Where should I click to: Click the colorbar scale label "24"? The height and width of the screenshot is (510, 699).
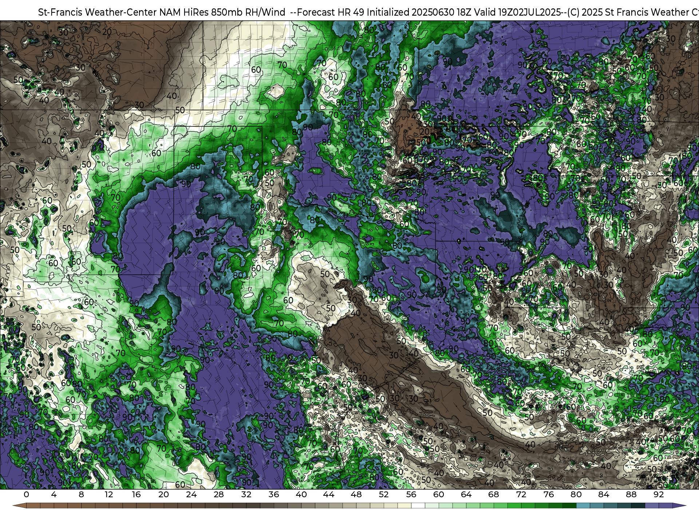tap(191, 494)
